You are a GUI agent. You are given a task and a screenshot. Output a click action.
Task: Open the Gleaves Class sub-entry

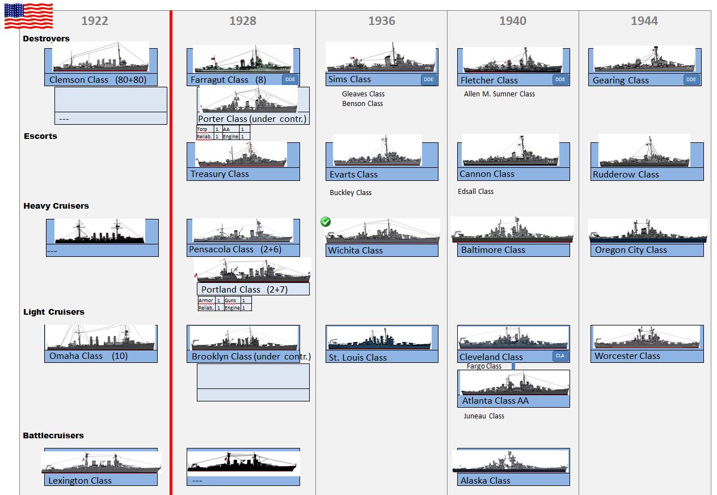(x=363, y=94)
